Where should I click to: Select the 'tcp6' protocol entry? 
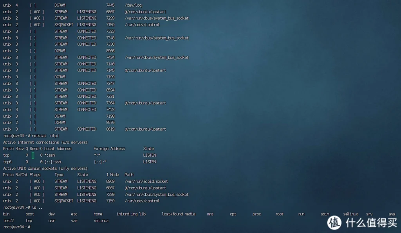click(7, 162)
